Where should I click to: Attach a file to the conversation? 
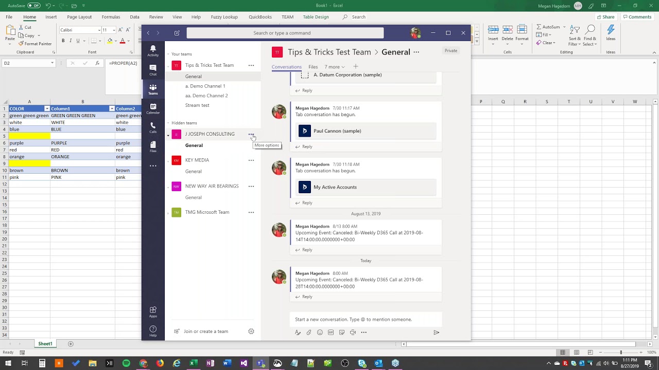coord(309,332)
